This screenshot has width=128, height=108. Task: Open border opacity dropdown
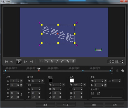84,85
